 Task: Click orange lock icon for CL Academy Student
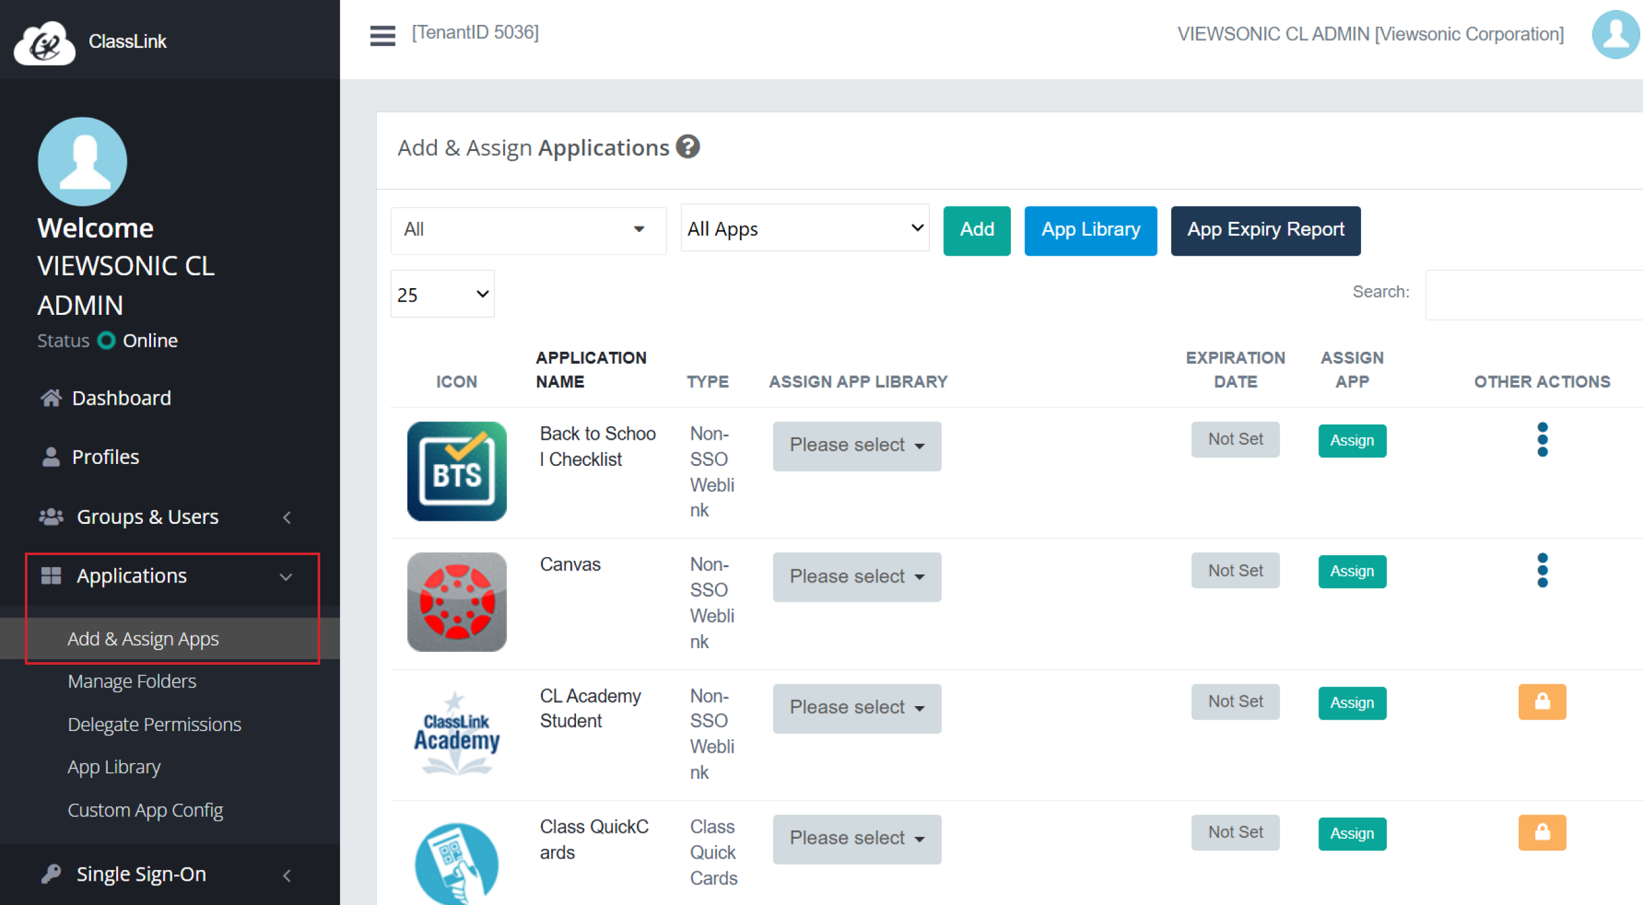coord(1542,702)
